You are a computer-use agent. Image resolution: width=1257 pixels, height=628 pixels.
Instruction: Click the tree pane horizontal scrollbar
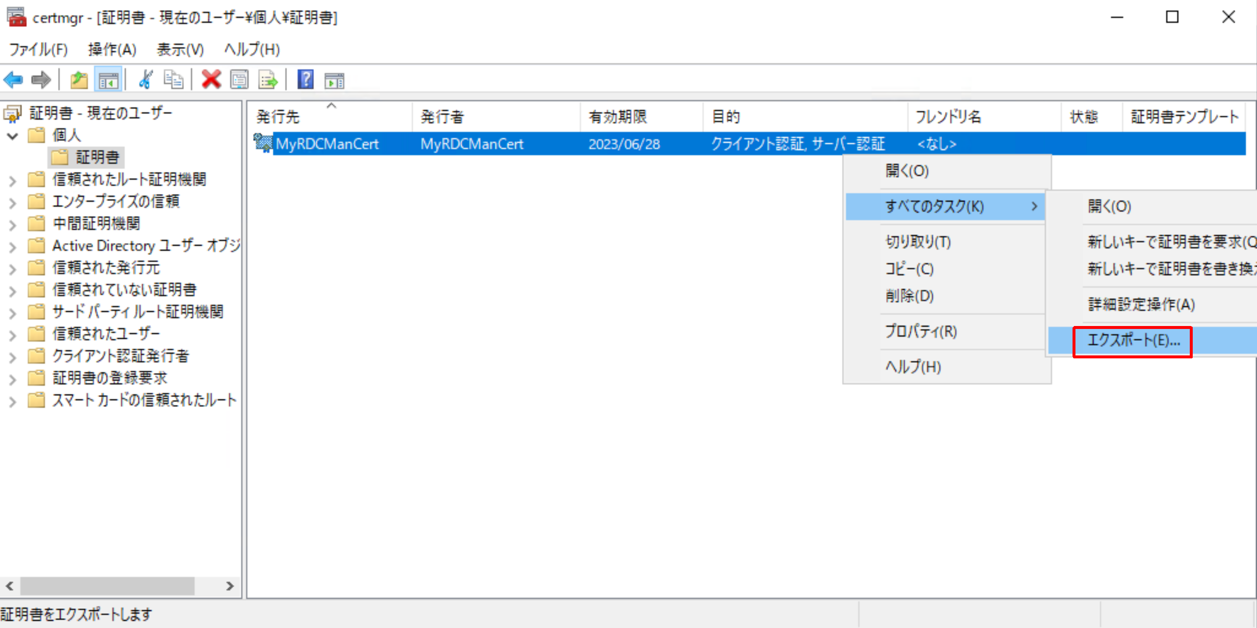coord(107,586)
